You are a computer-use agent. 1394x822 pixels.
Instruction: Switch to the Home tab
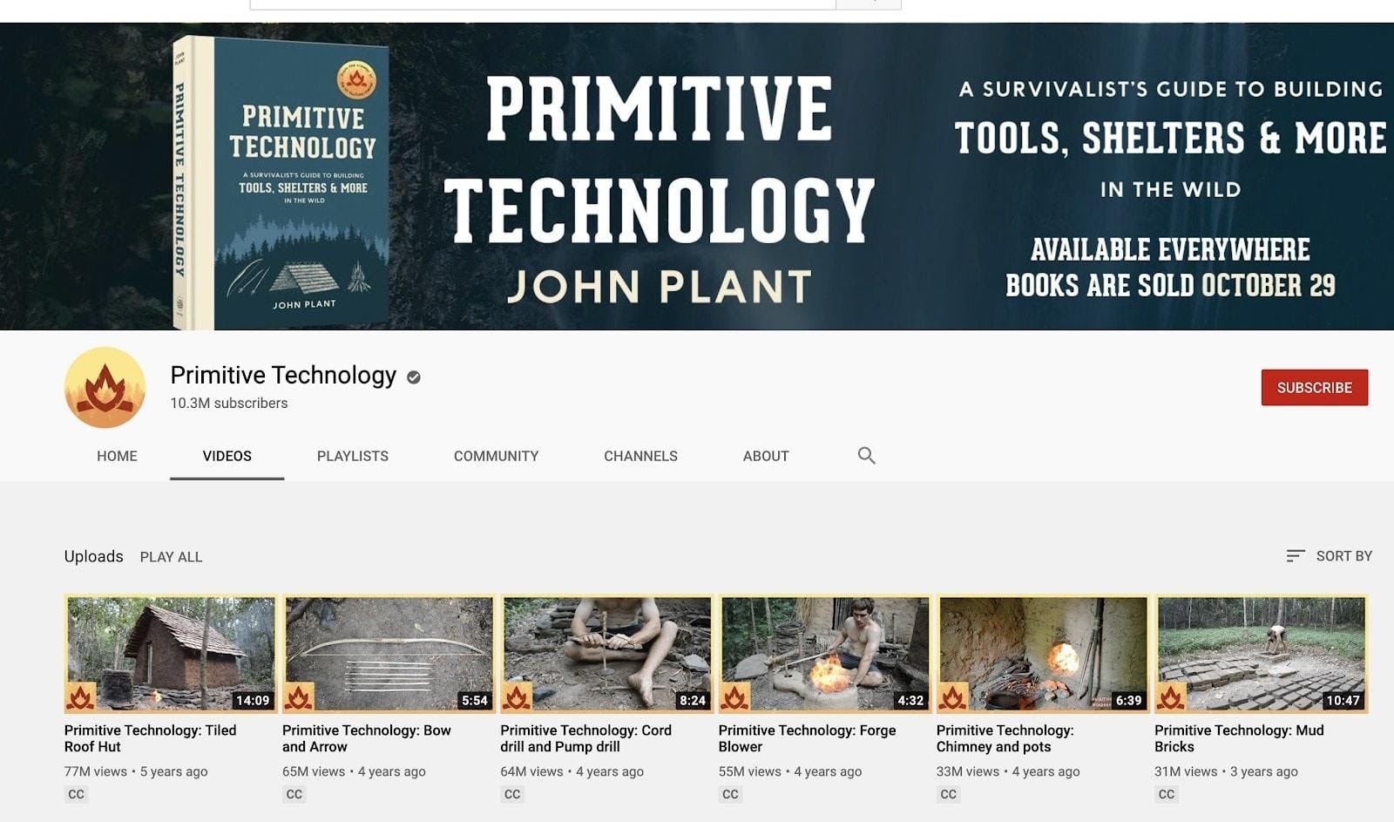[117, 456]
